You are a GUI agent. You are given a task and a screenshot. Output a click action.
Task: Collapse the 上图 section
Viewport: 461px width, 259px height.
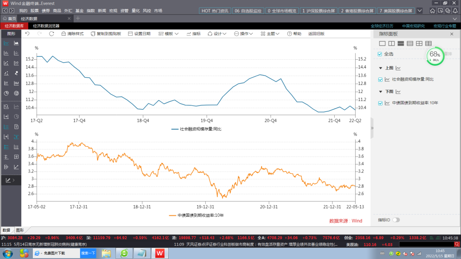[x=380, y=68]
